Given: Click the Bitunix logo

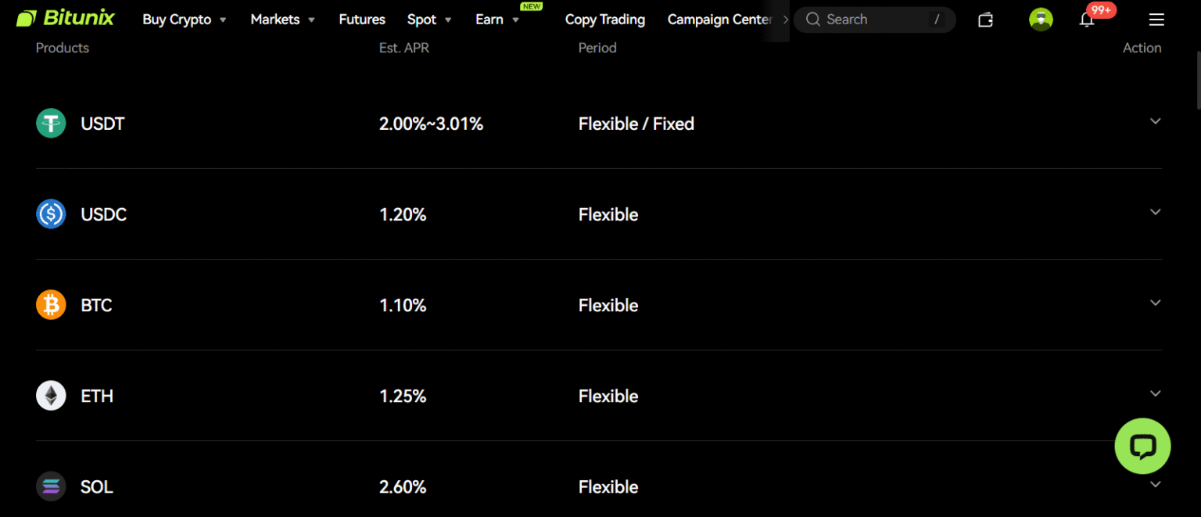Looking at the screenshot, I should point(66,19).
